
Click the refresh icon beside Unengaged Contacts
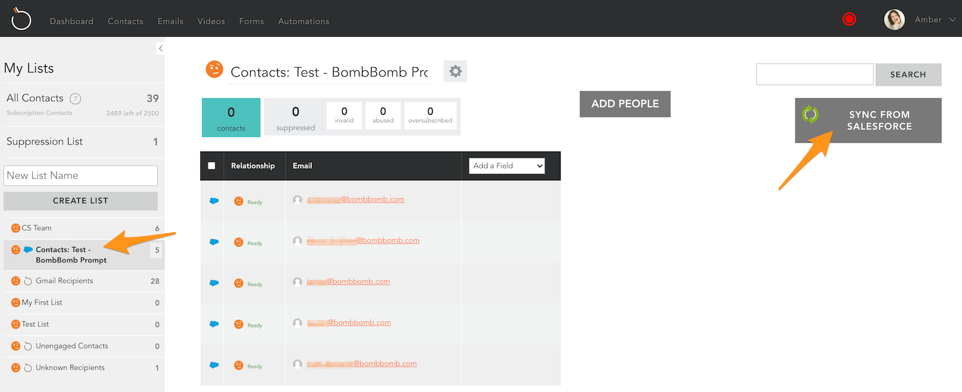pyautogui.click(x=28, y=346)
